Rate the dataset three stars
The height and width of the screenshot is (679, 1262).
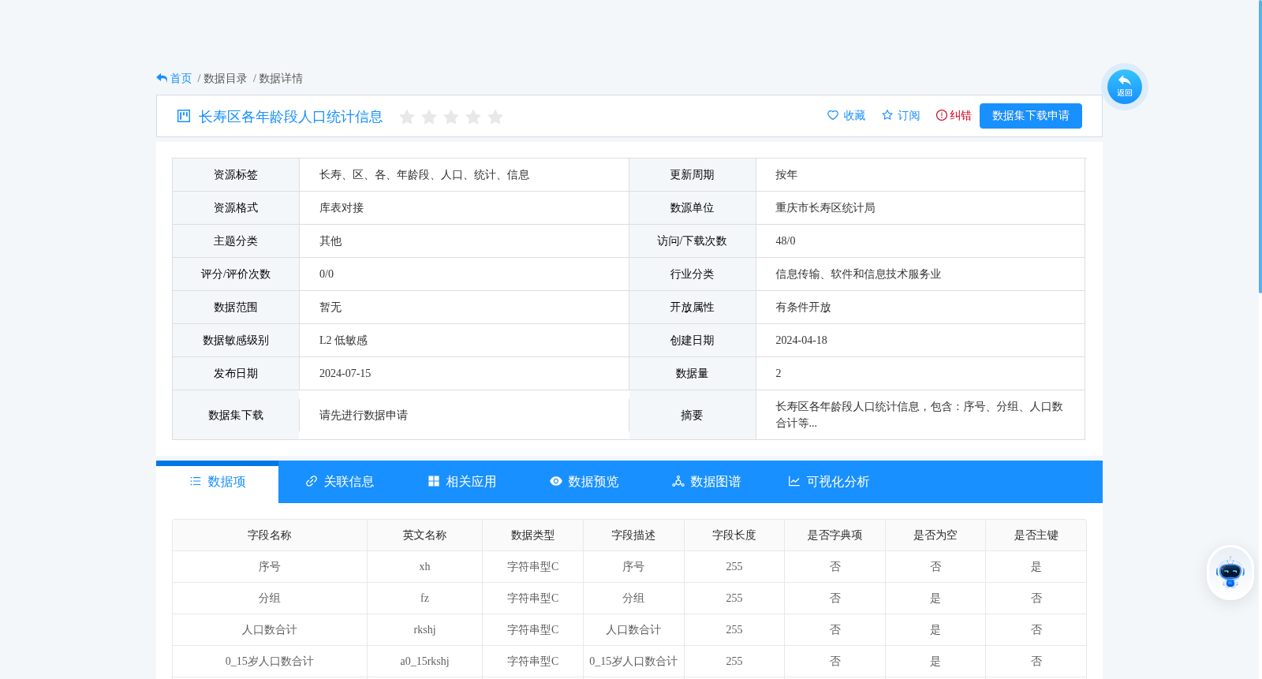point(451,117)
